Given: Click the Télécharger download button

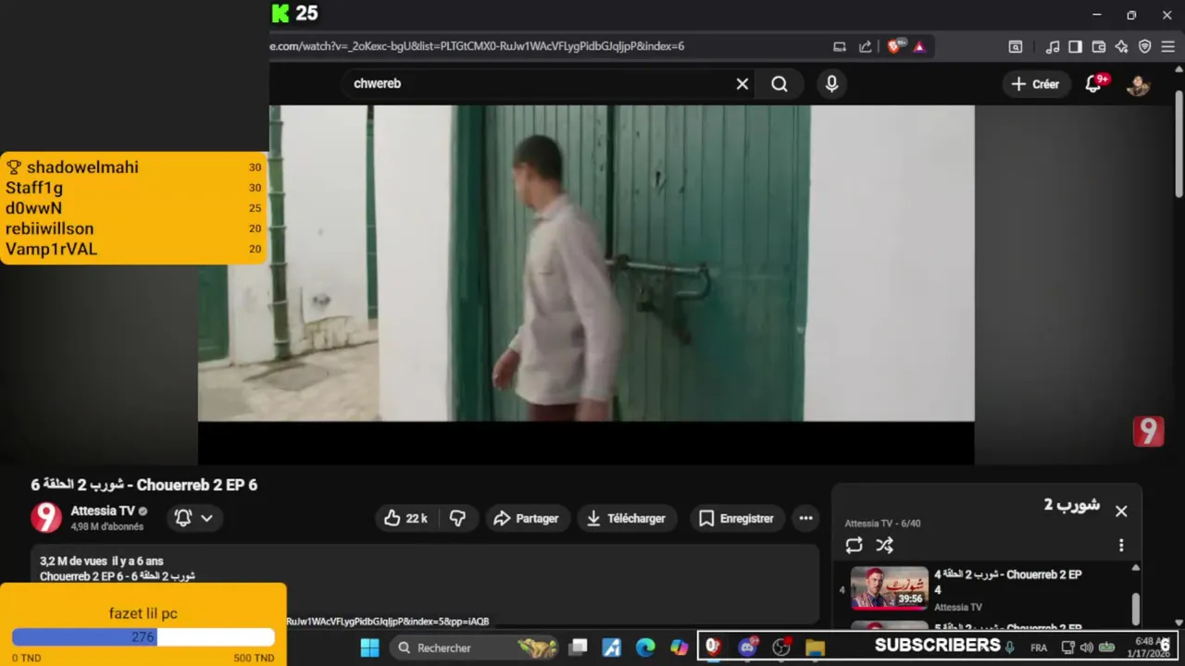Looking at the screenshot, I should click(626, 519).
